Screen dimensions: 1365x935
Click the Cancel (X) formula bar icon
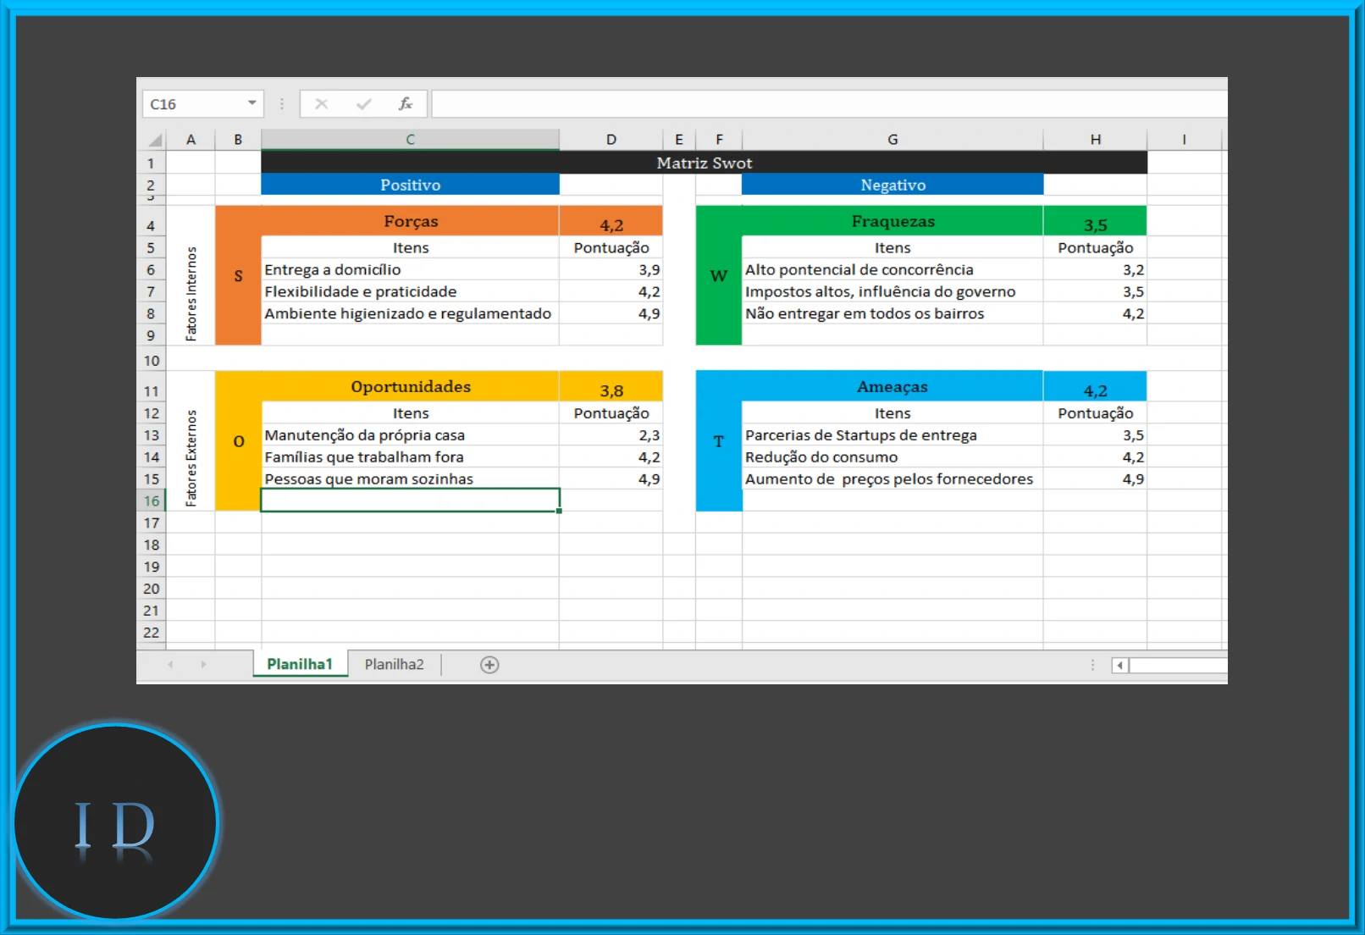(x=321, y=104)
